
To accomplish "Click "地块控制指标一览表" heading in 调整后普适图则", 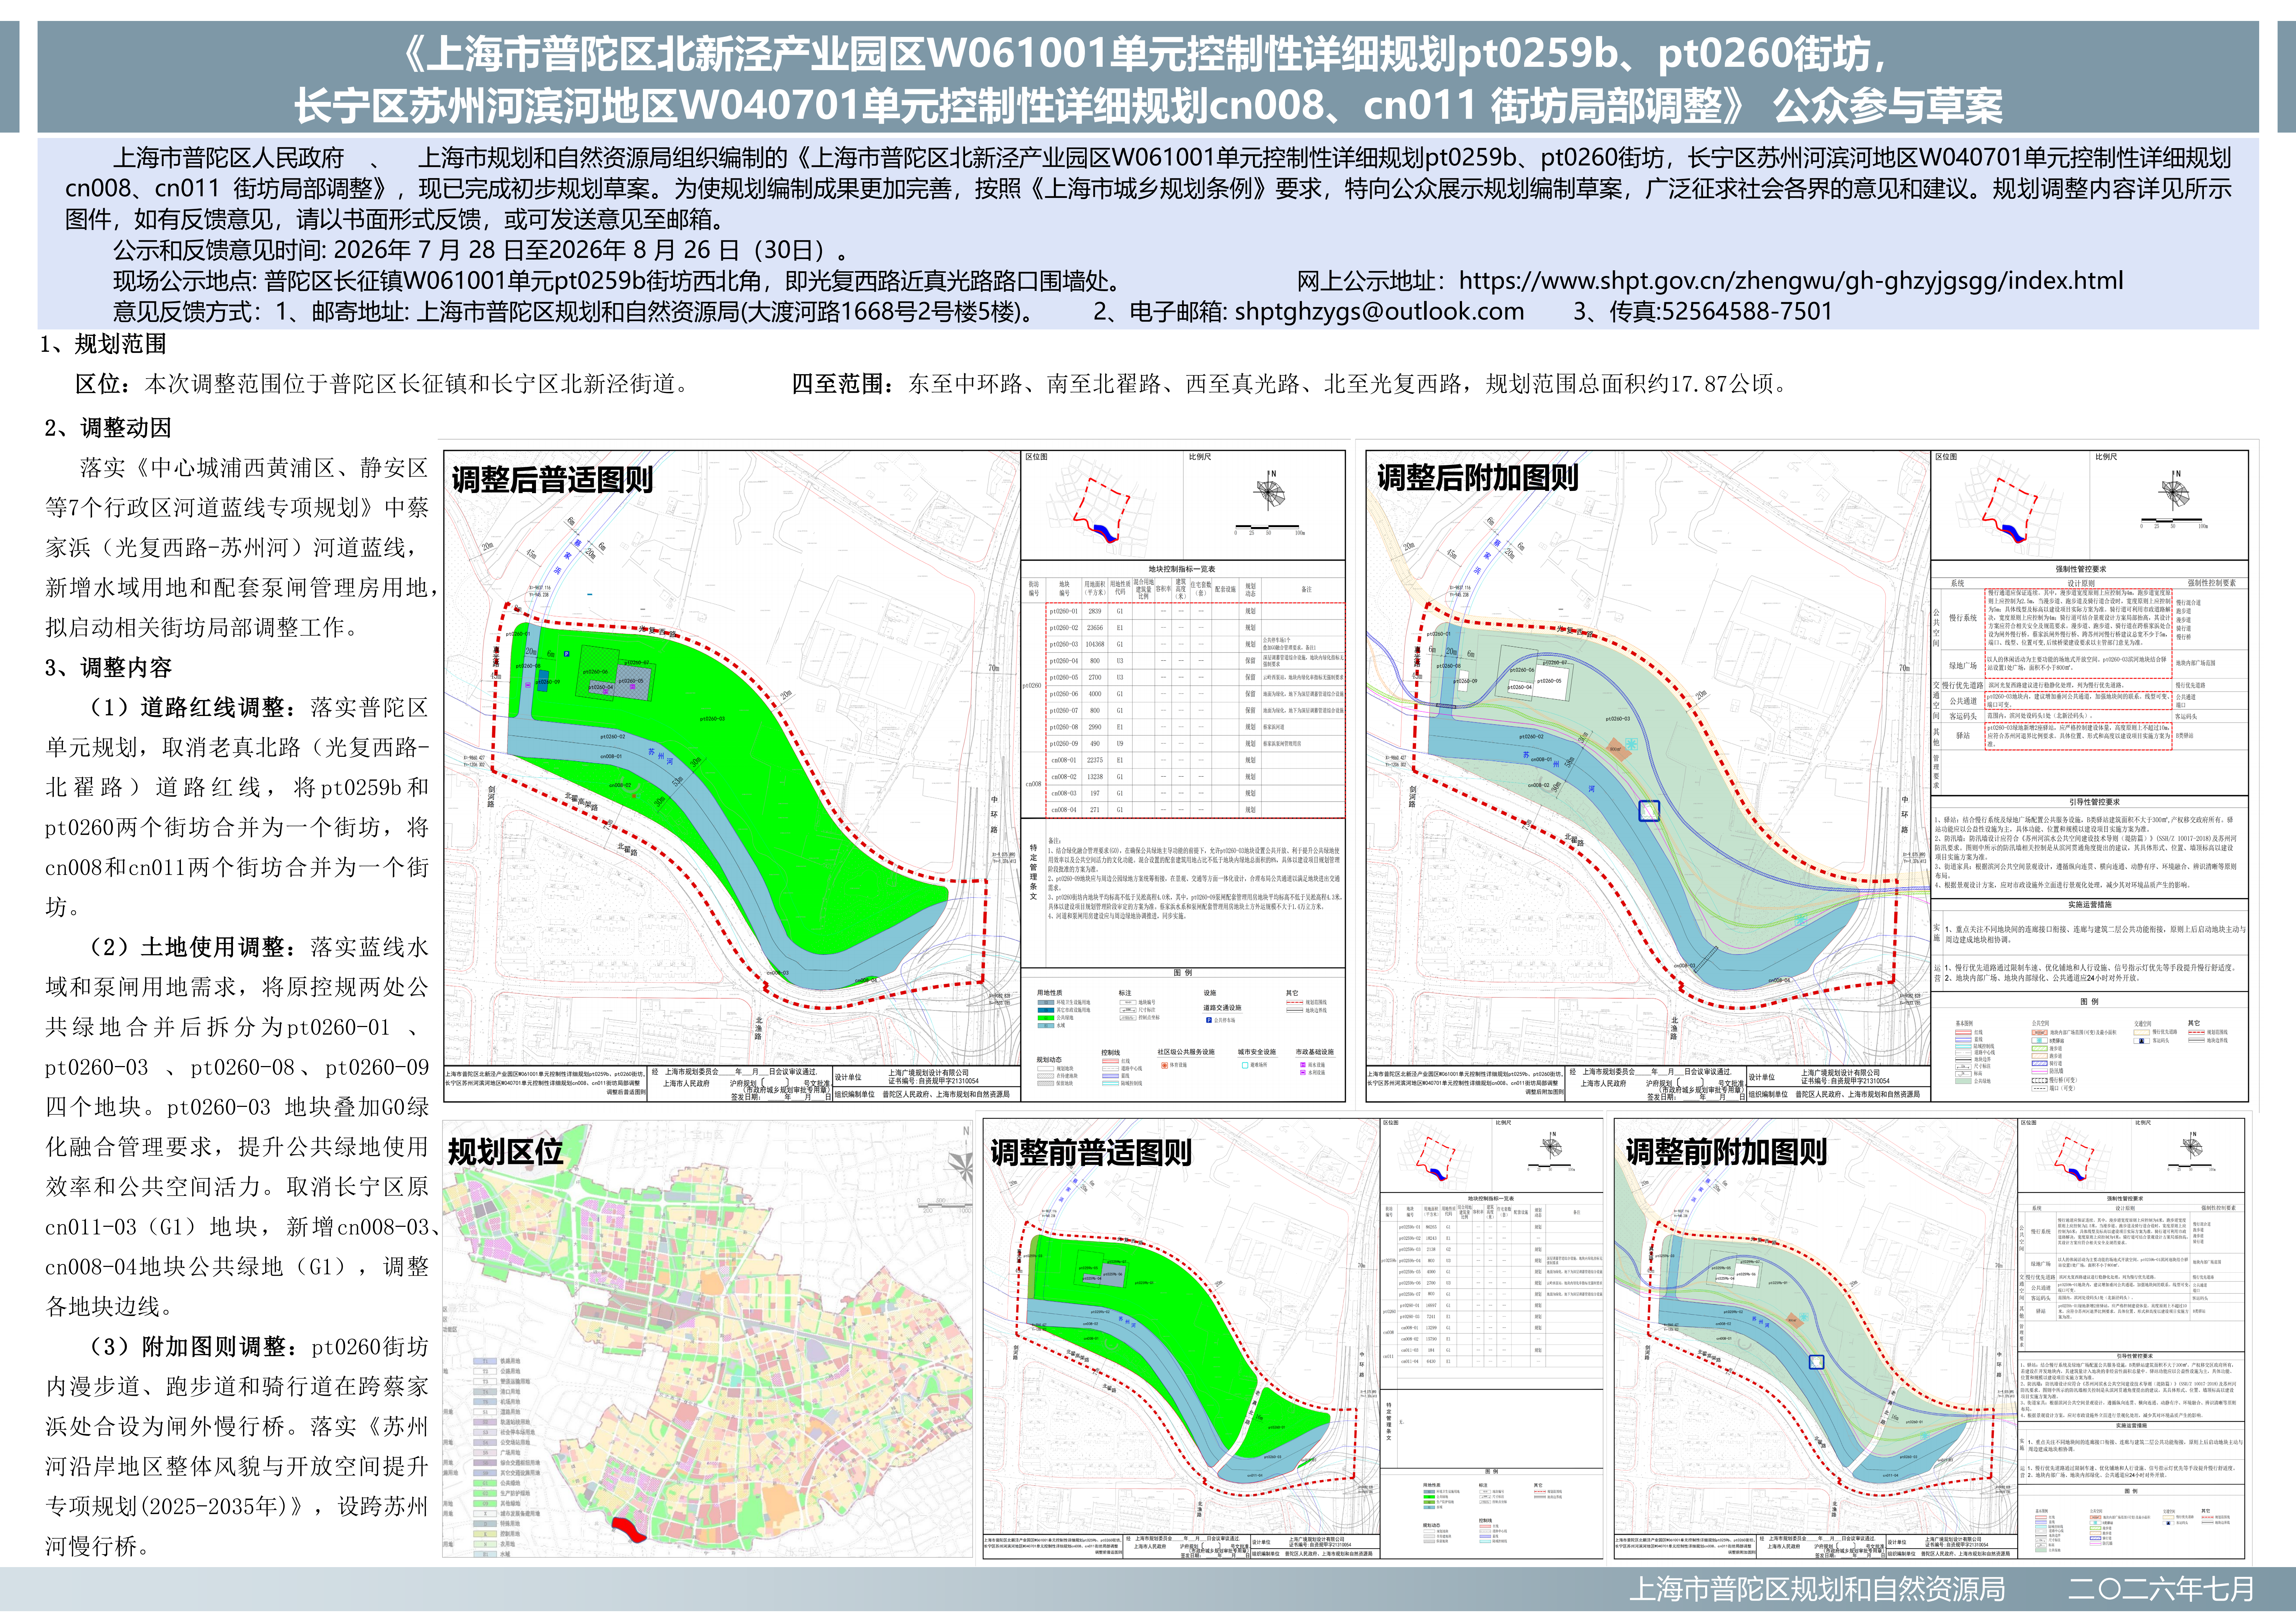I will pos(1182,569).
